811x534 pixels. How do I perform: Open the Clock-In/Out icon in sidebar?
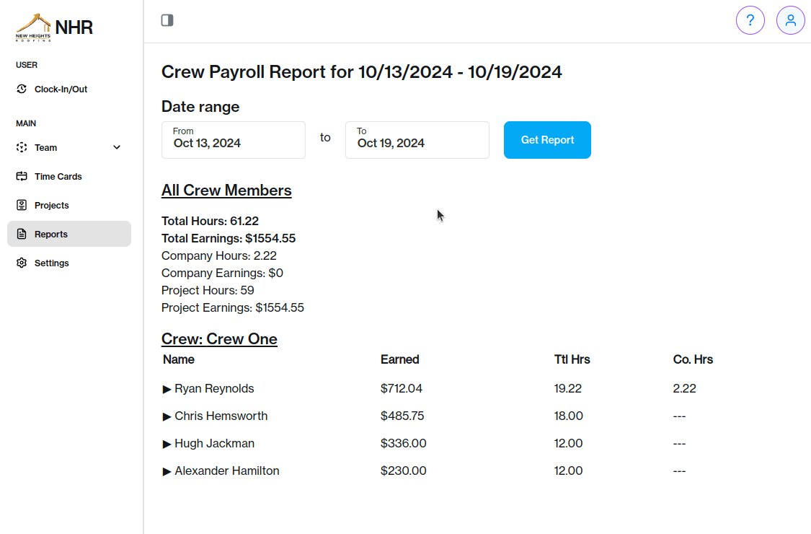[21, 89]
